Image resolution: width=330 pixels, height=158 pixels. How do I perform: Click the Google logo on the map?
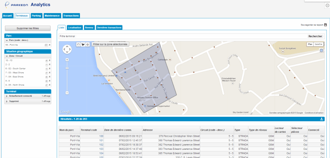[65, 111]
